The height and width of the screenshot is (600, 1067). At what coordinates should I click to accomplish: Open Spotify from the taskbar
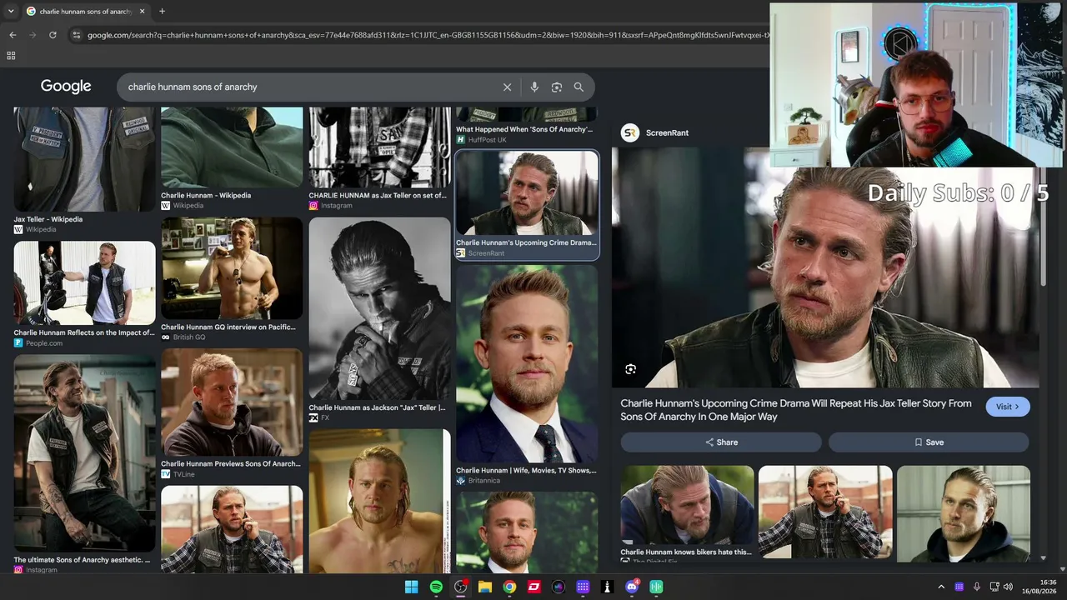436,587
